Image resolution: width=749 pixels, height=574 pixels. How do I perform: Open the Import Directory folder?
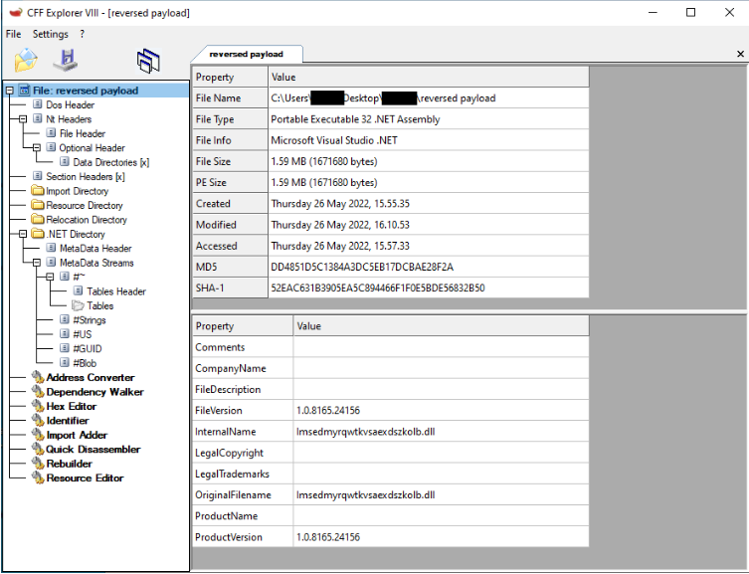click(77, 191)
